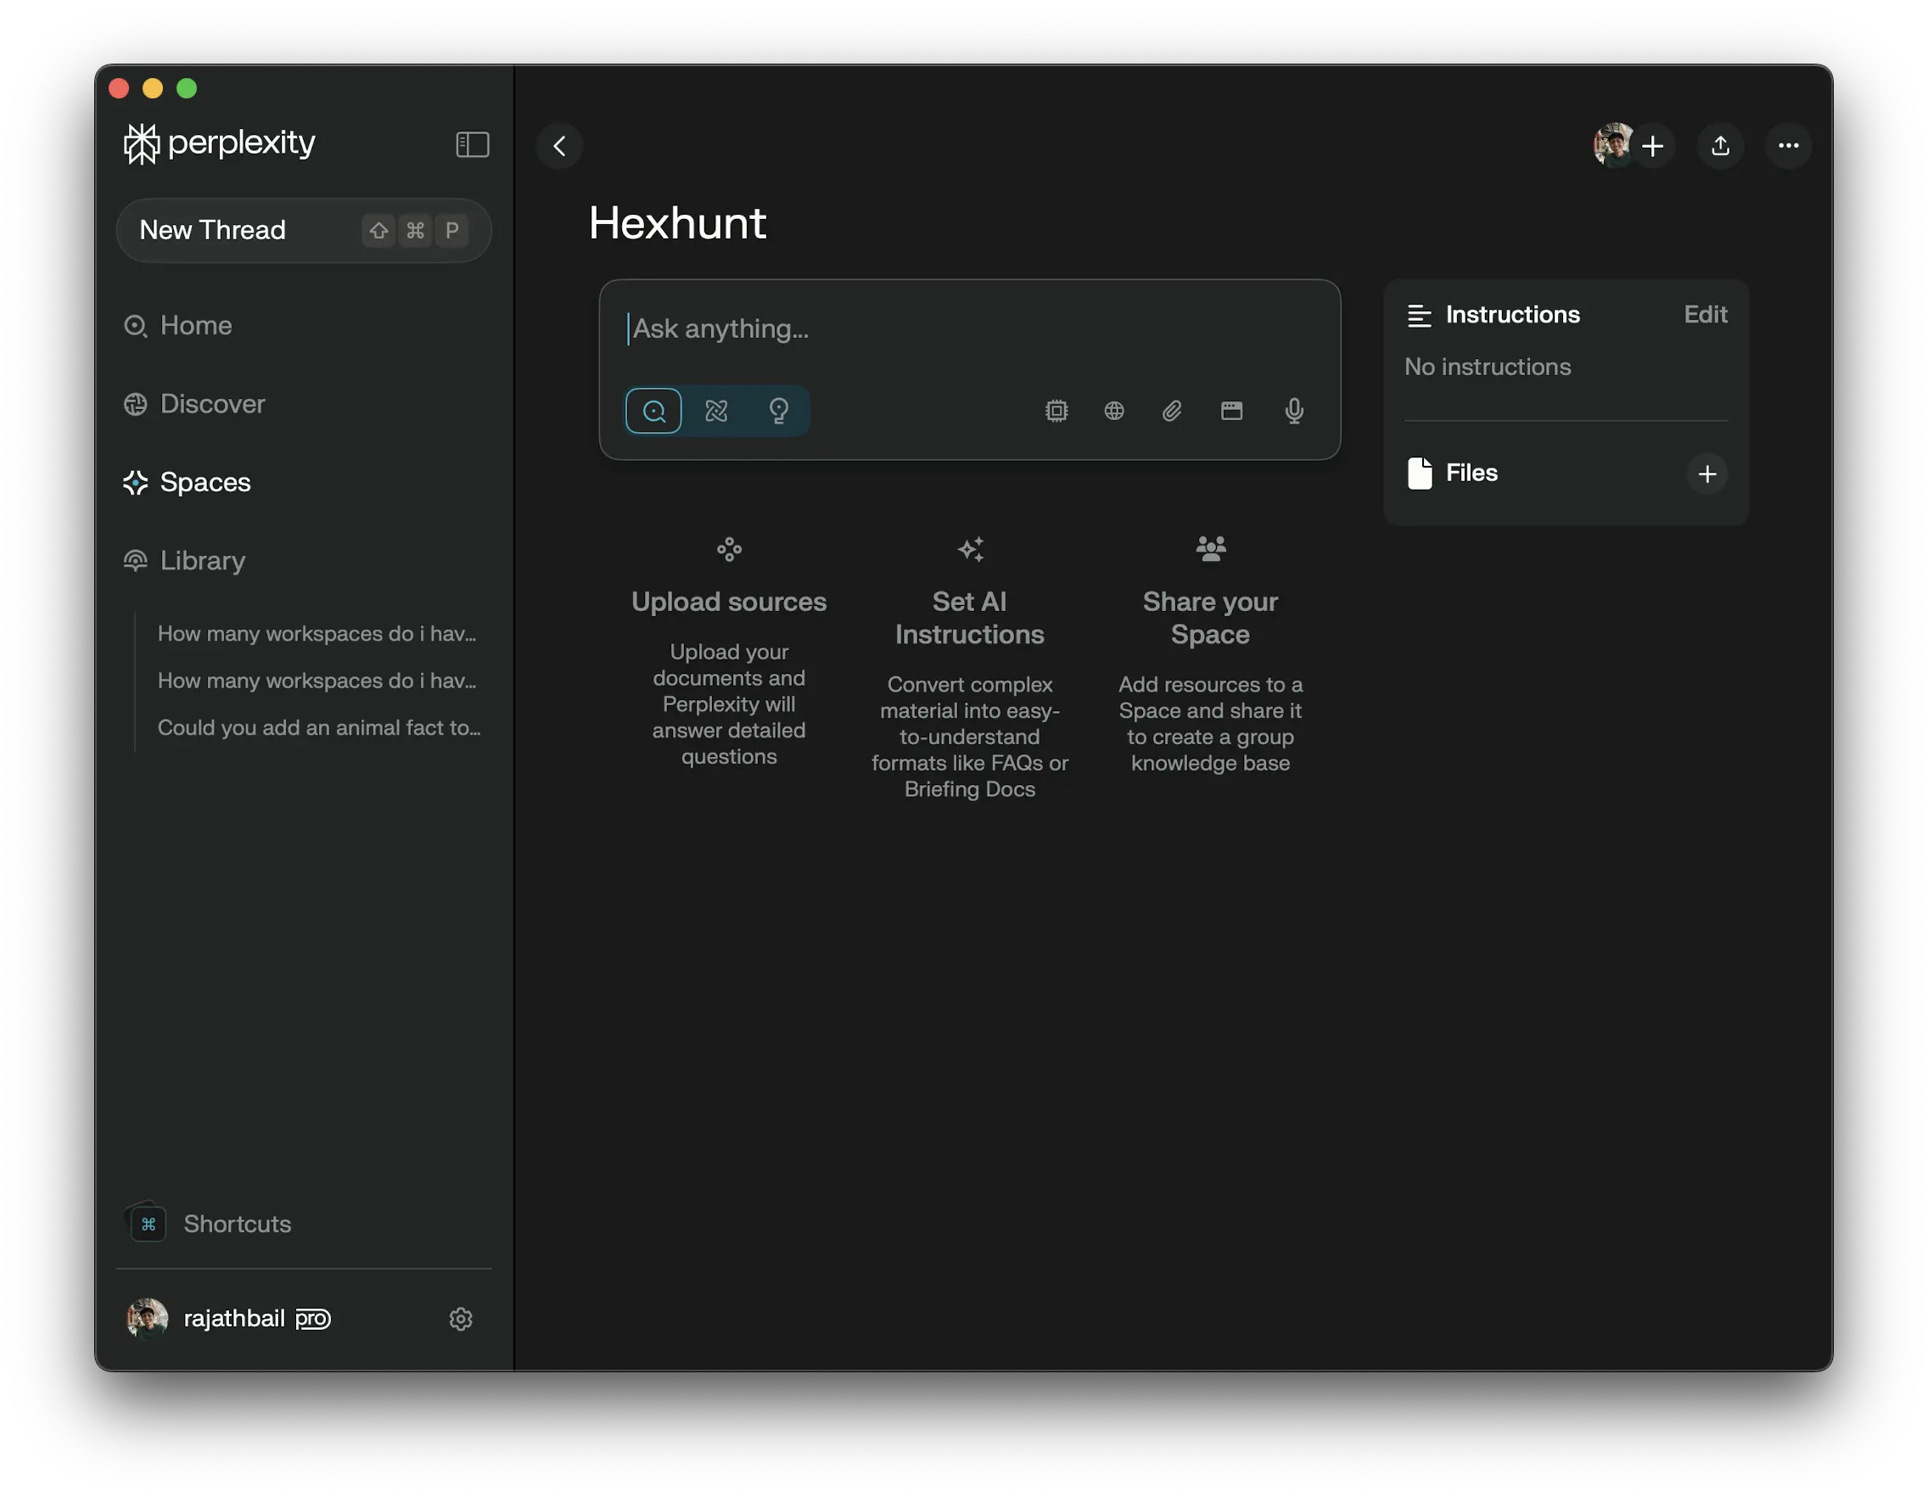The height and width of the screenshot is (1497, 1928).
Task: Open the three-dots more options menu
Action: [1789, 146]
